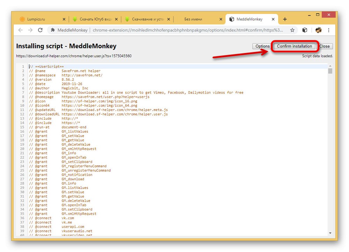Click the code editor scrollbar thumb
Image resolution: width=349 pixels, height=252 pixels.
(x=330, y=71)
